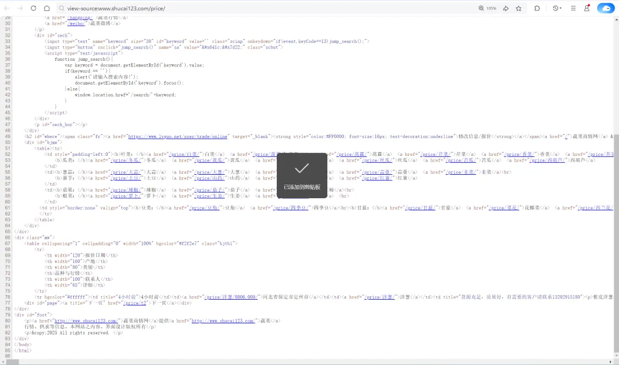Click the horizontal scrollbar thumb

[12, 362]
